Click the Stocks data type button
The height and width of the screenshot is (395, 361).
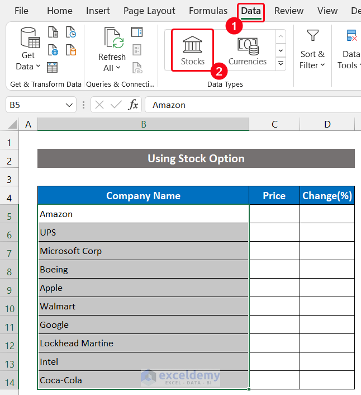click(192, 50)
